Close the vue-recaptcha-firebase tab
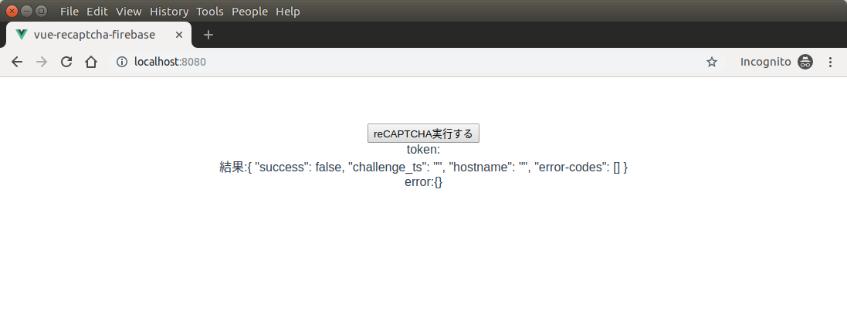Screen dimensions: 847x318 point(179,35)
